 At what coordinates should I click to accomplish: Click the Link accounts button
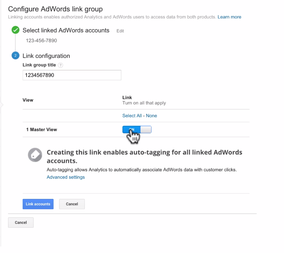[x=38, y=204]
